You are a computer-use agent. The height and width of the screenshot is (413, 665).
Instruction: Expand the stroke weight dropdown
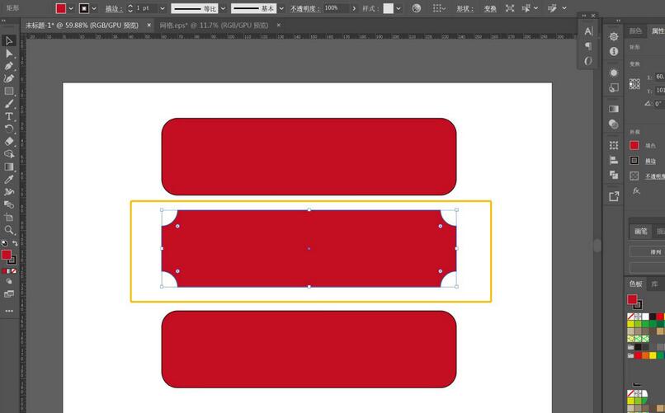click(x=161, y=8)
